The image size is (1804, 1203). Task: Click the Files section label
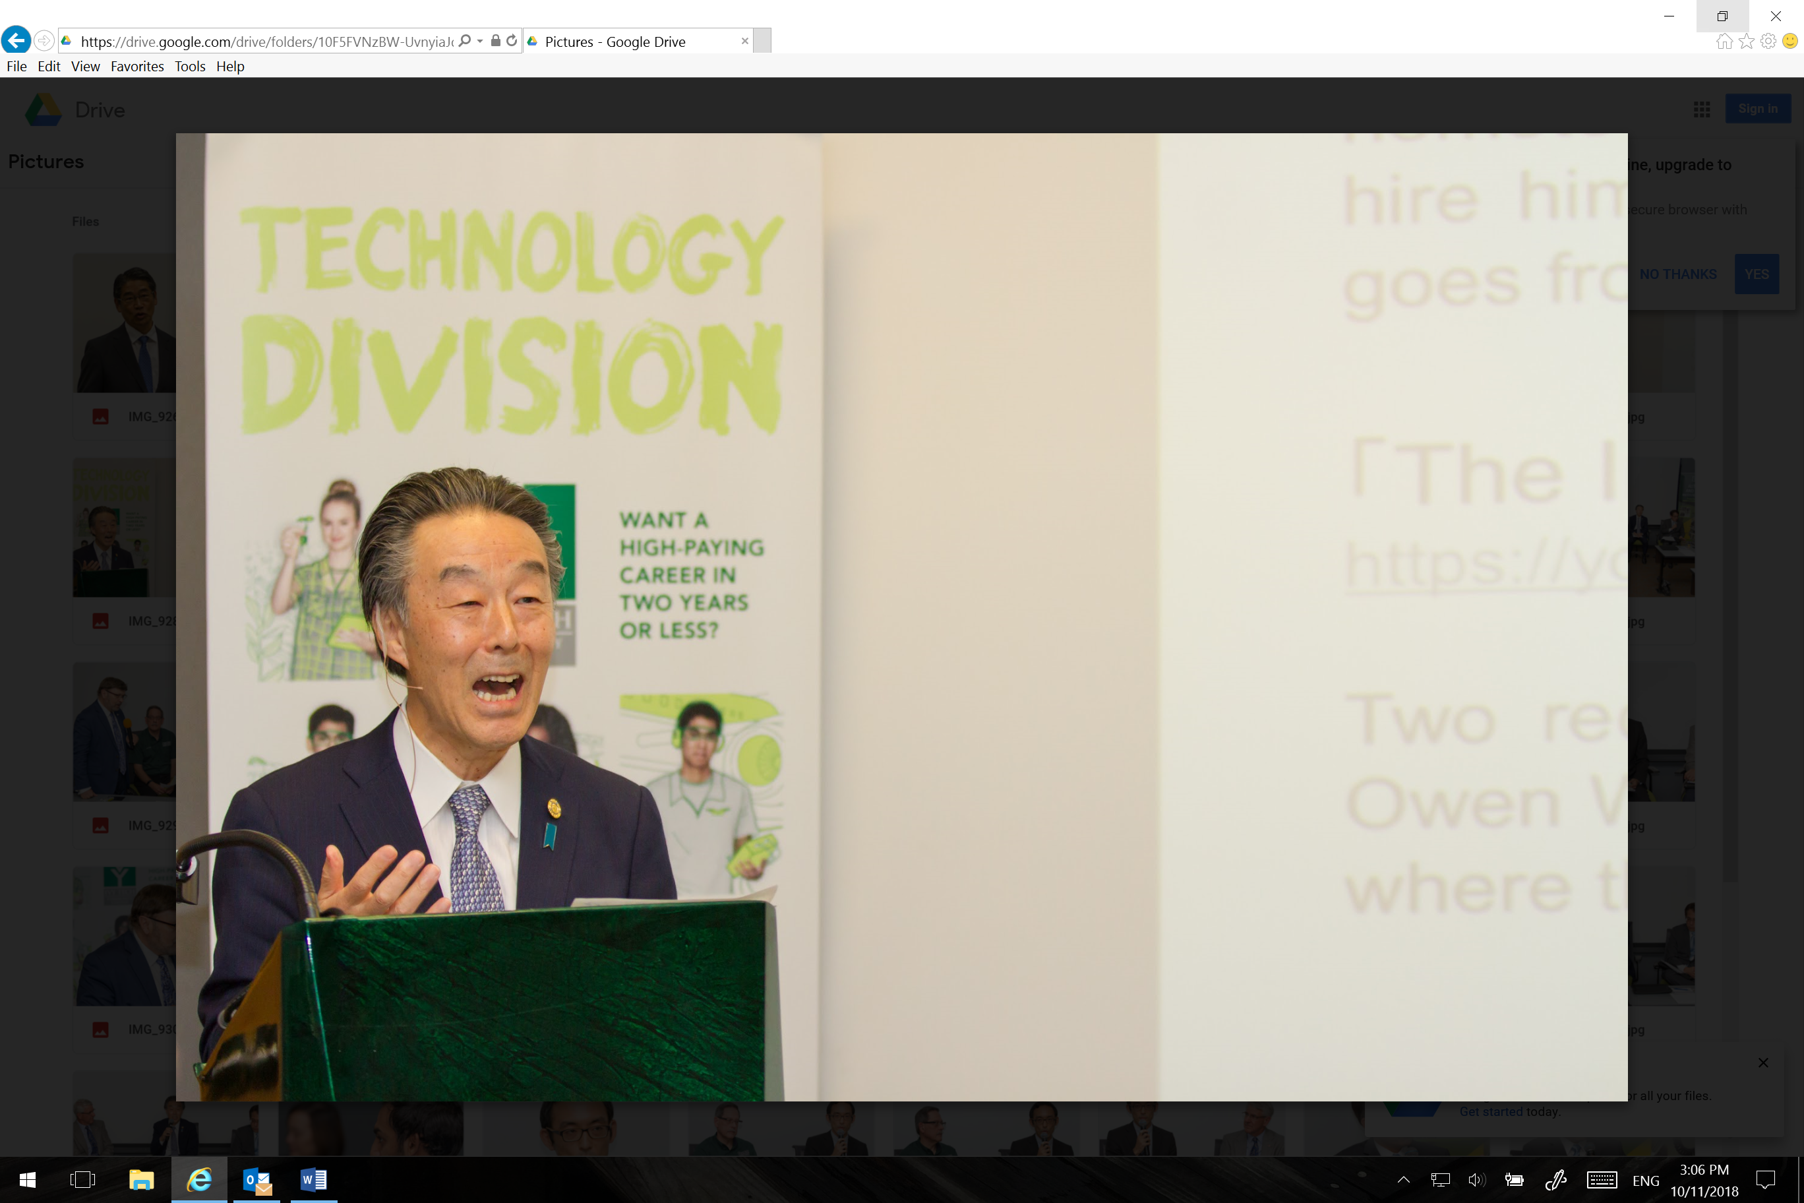click(85, 221)
